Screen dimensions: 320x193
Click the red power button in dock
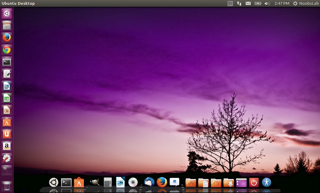coord(254,183)
